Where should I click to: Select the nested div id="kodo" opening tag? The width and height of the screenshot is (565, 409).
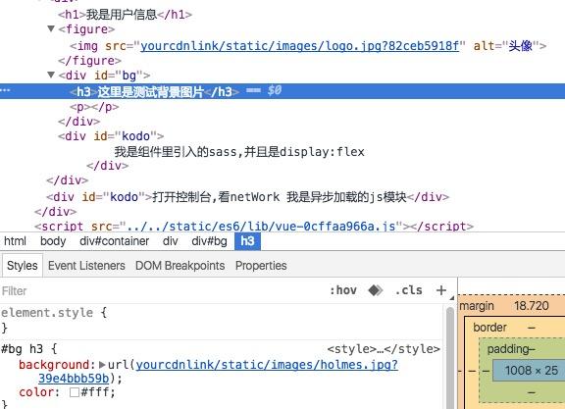coord(111,136)
